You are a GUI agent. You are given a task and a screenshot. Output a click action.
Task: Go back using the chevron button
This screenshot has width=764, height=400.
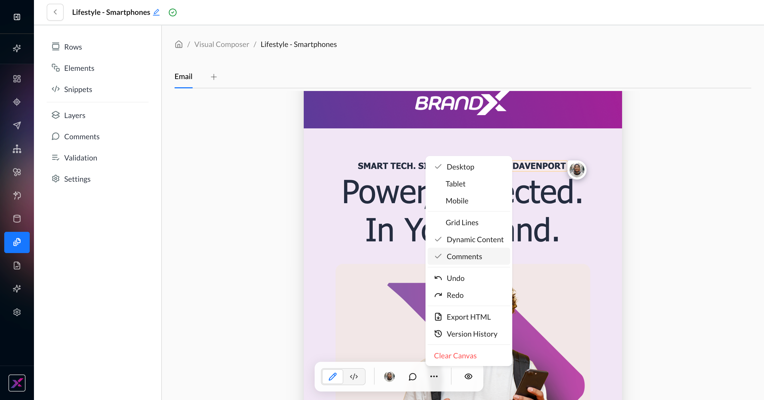click(55, 12)
